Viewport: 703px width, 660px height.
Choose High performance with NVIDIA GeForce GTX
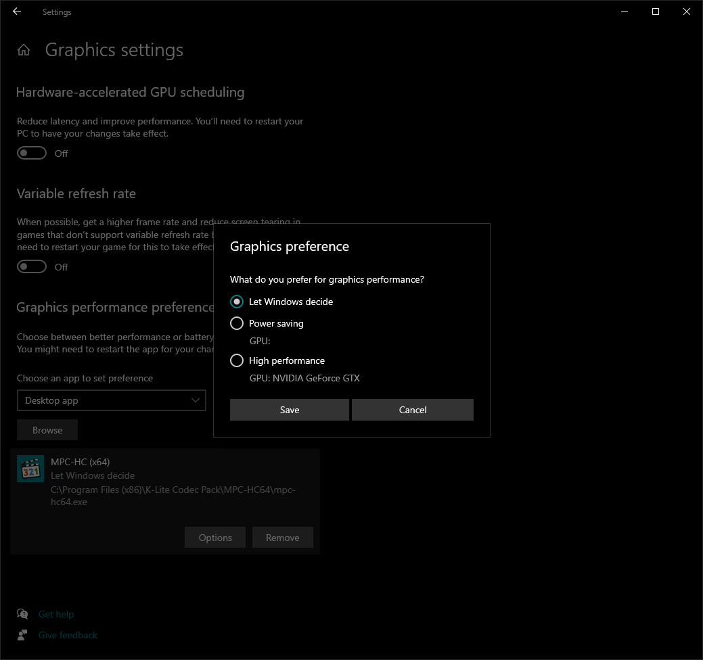[236, 360]
